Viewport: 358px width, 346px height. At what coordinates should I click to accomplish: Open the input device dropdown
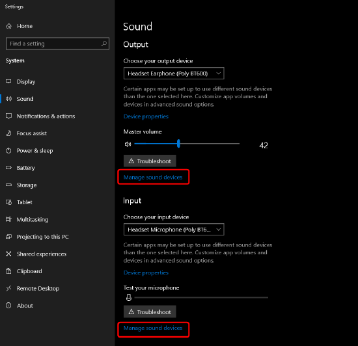(174, 229)
